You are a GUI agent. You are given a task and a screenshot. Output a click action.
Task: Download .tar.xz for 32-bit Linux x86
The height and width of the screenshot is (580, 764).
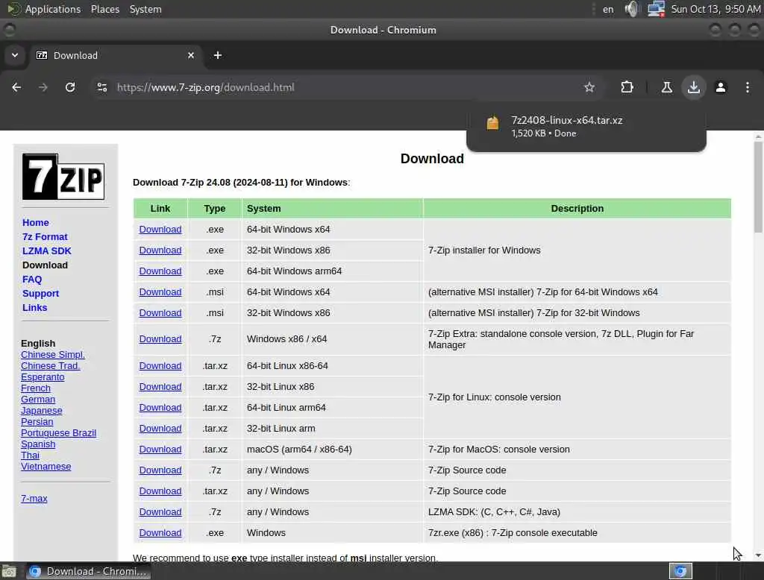(x=160, y=387)
